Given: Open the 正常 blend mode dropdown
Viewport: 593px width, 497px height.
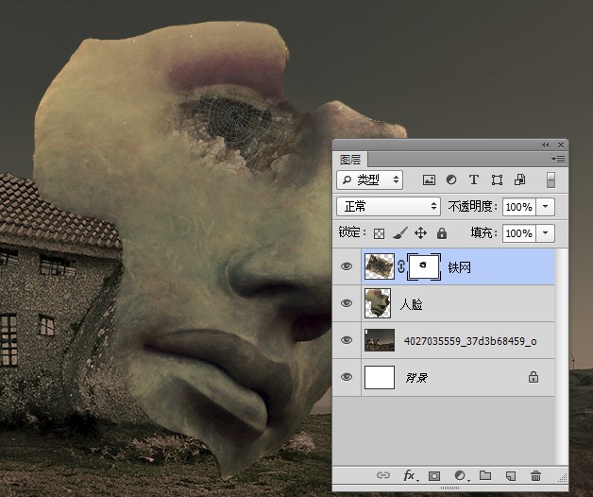Looking at the screenshot, I should (388, 207).
